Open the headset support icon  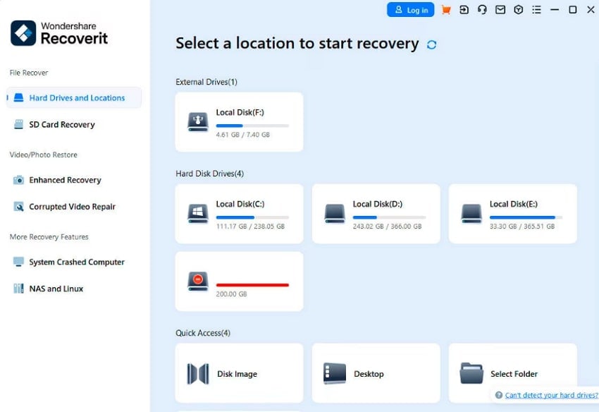[482, 10]
